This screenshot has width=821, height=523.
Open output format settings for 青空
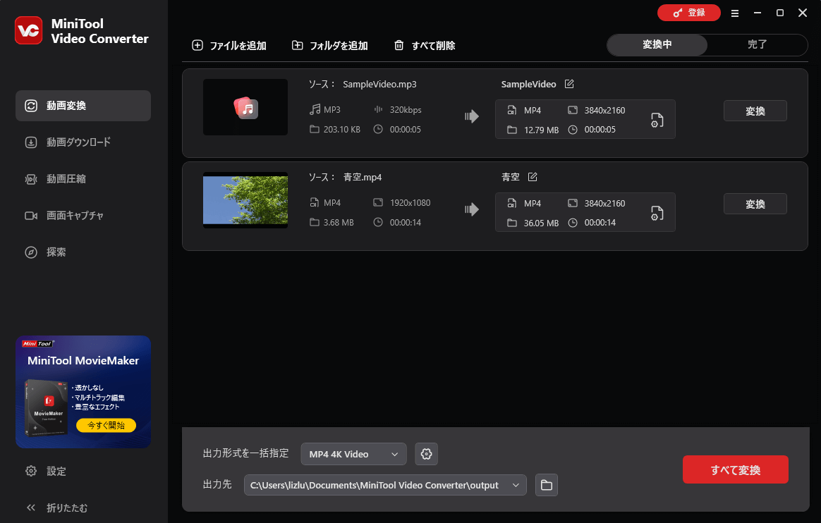[x=657, y=213]
